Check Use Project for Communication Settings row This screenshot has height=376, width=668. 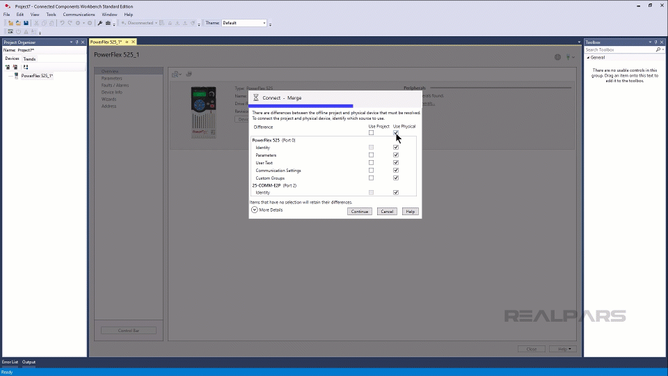pos(371,171)
